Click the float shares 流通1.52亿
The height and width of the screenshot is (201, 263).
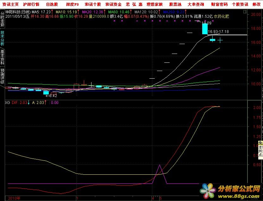203,16
